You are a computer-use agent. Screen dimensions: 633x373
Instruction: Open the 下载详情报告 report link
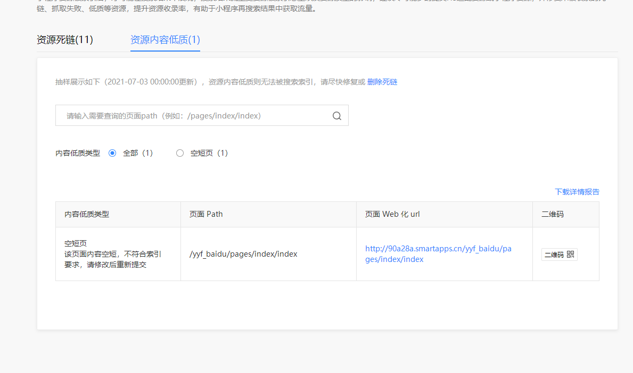point(577,192)
